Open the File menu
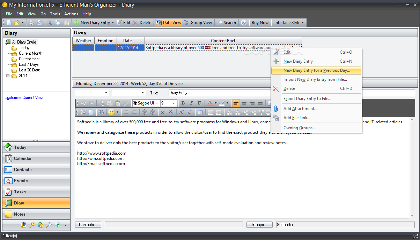Image resolution: width=420 pixels, height=240 pixels. pyautogui.click(x=9, y=14)
